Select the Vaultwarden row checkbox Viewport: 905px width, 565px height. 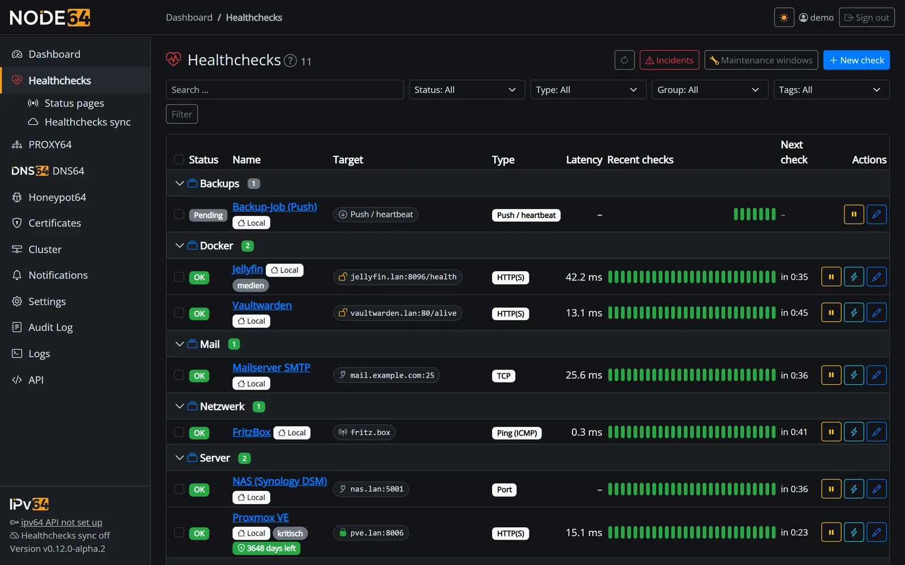179,313
